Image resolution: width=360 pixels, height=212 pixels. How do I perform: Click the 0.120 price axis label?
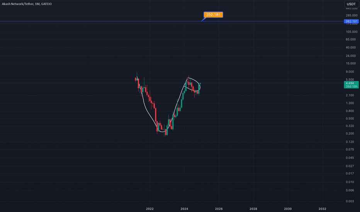(350, 142)
